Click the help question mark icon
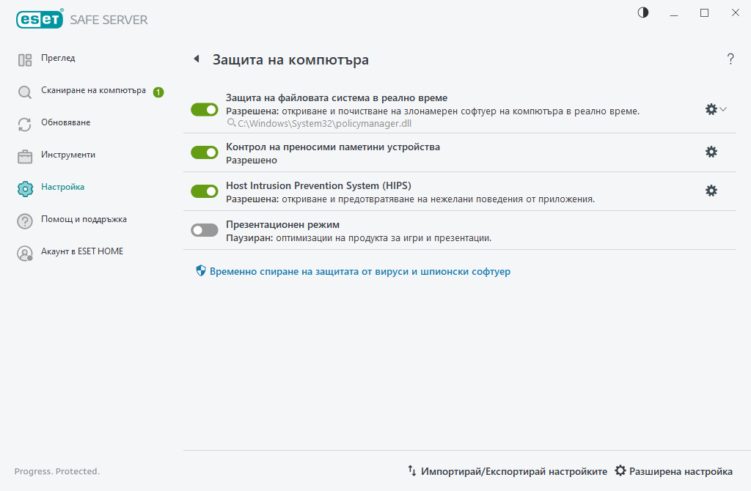 730,59
